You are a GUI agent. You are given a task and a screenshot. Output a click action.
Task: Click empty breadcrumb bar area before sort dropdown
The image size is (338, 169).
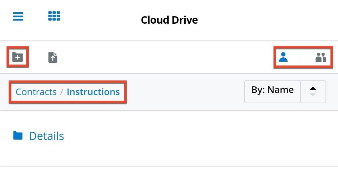185,92
